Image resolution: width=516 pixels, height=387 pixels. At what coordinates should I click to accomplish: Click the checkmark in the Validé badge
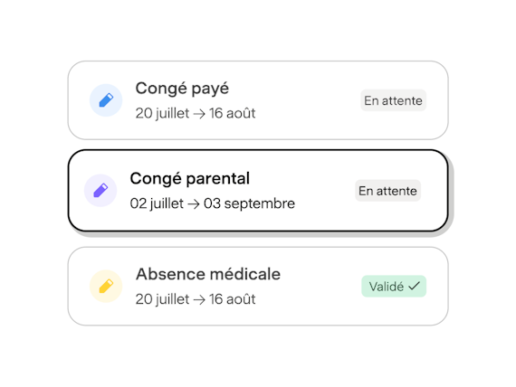(x=414, y=286)
